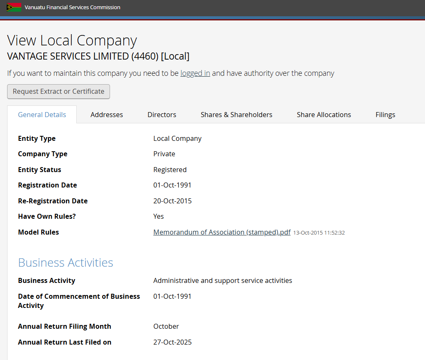This screenshot has height=360, width=425.
Task: View the Share Allocations tab
Action: (324, 115)
